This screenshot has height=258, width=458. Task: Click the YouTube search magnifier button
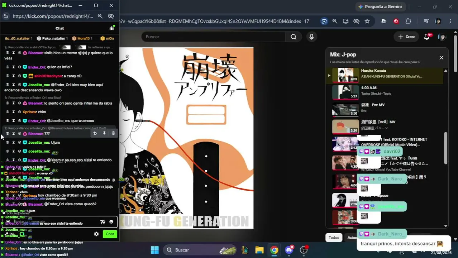[294, 37]
